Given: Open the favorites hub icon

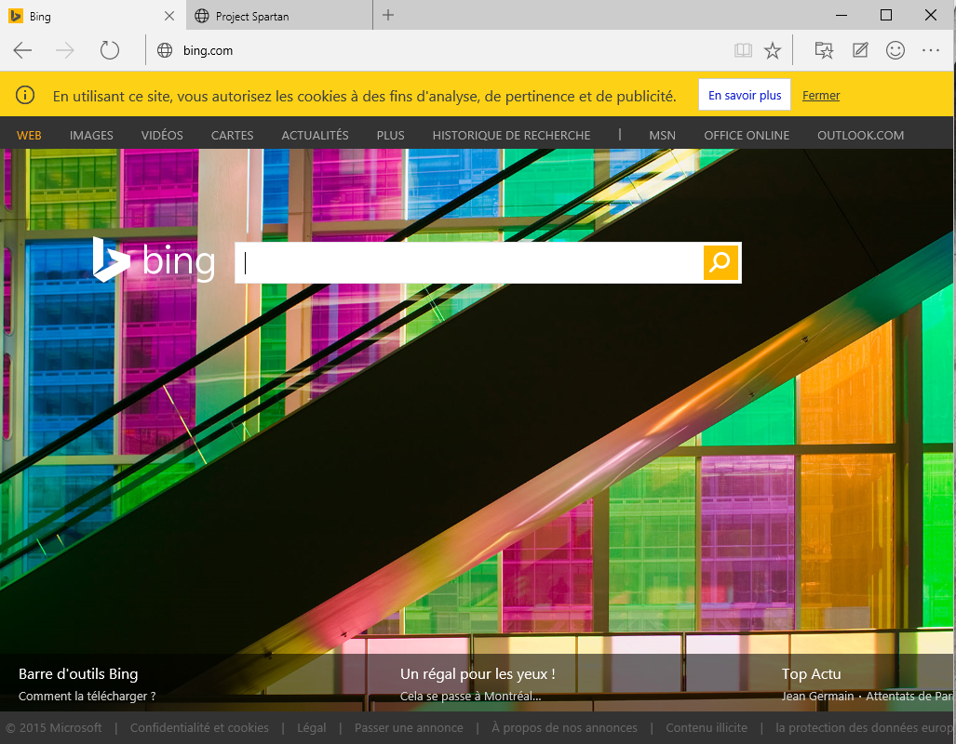Looking at the screenshot, I should [x=824, y=50].
